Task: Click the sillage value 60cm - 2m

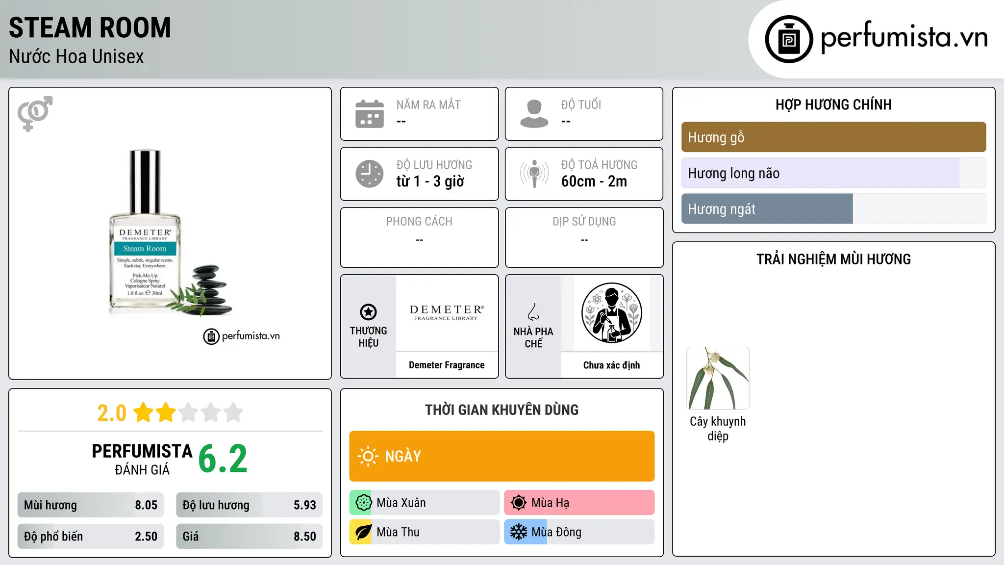Action: coord(594,181)
